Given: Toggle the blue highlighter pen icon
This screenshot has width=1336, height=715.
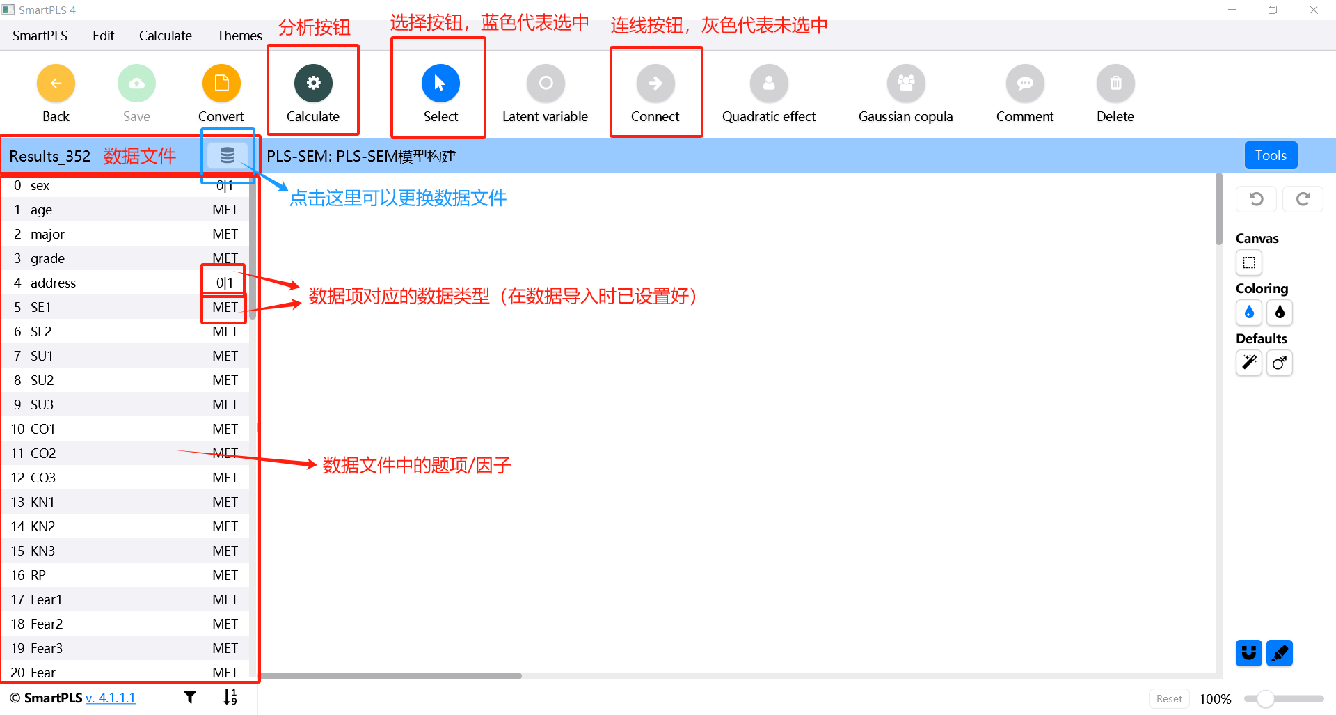Looking at the screenshot, I should (1280, 653).
